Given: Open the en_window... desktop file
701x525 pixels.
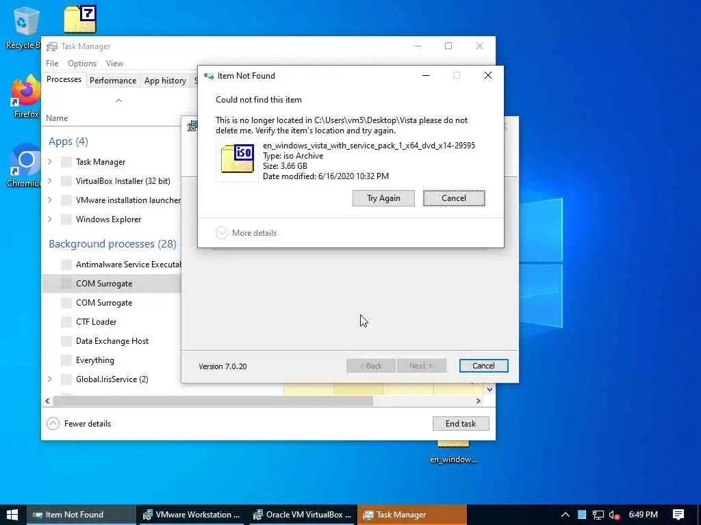Looking at the screenshot, I should pos(453,452).
